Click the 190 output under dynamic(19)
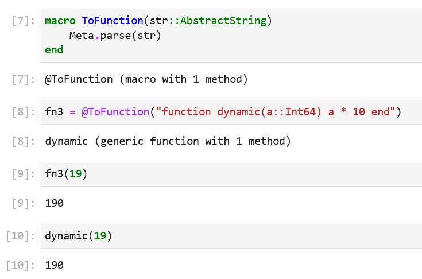Screen dimensions: 422x279 point(54,265)
